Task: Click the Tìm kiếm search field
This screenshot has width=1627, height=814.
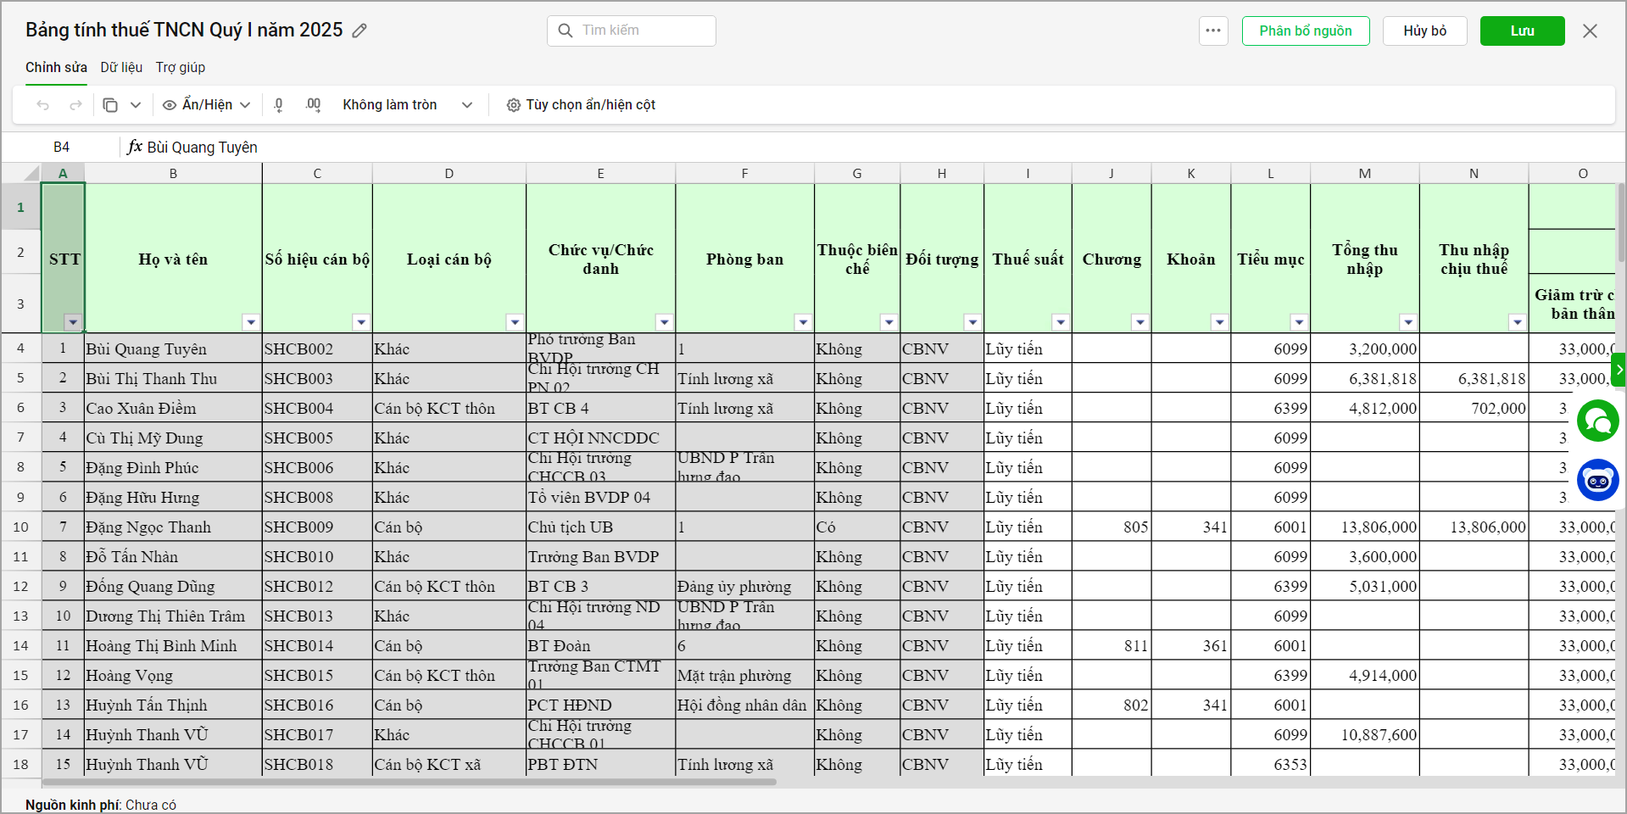Action: [x=632, y=31]
